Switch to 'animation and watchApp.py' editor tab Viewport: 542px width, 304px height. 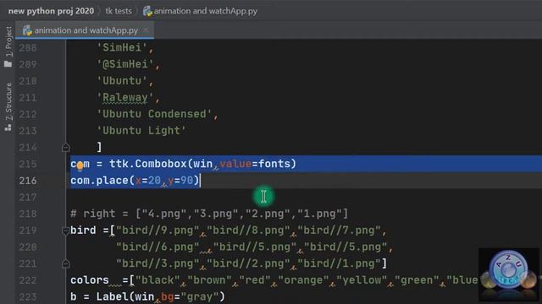point(86,30)
